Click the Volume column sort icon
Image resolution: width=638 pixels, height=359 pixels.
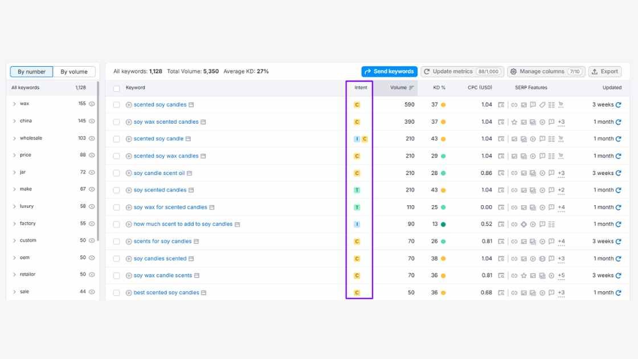(411, 88)
